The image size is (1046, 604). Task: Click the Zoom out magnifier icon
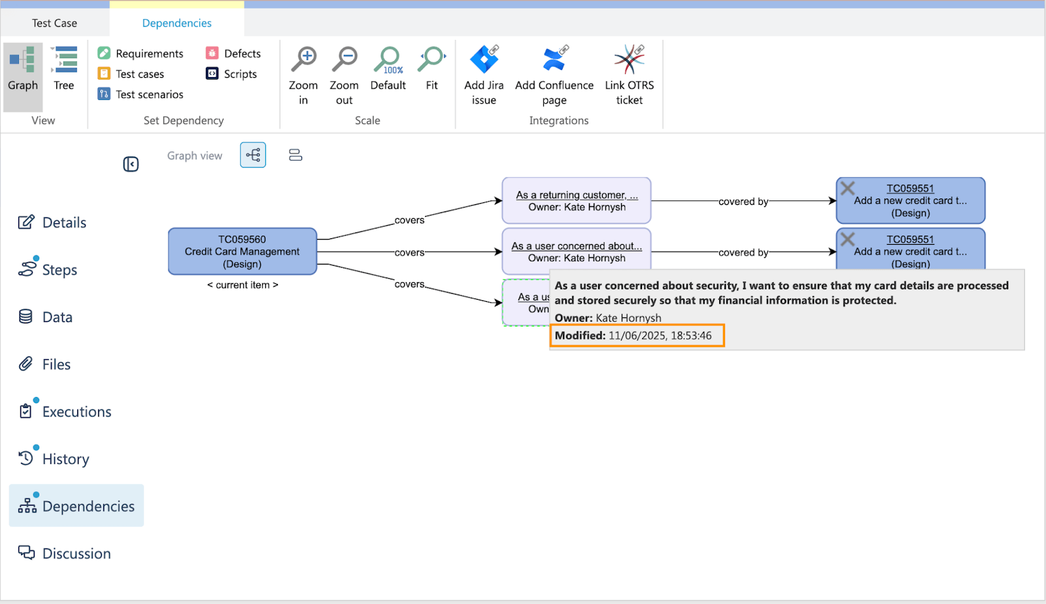(344, 60)
